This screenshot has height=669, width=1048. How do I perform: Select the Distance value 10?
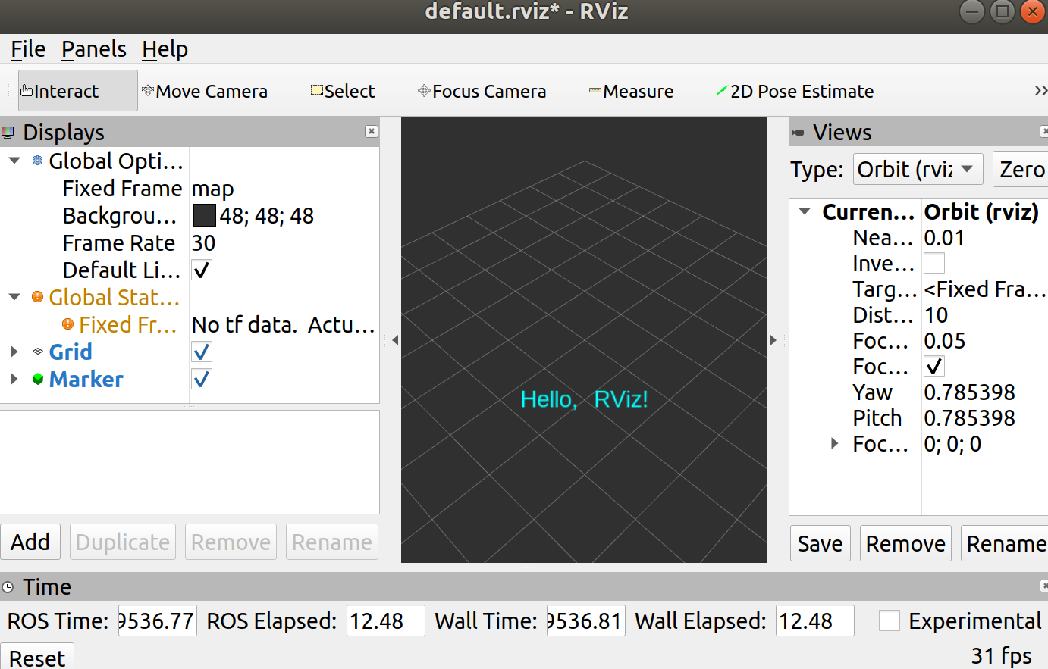936,314
